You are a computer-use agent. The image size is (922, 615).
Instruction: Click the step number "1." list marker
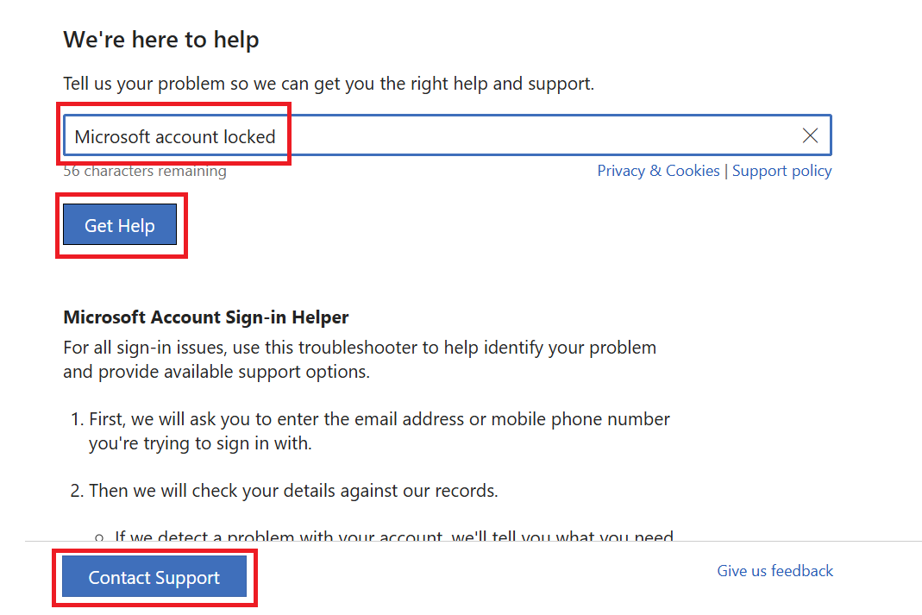(x=78, y=419)
